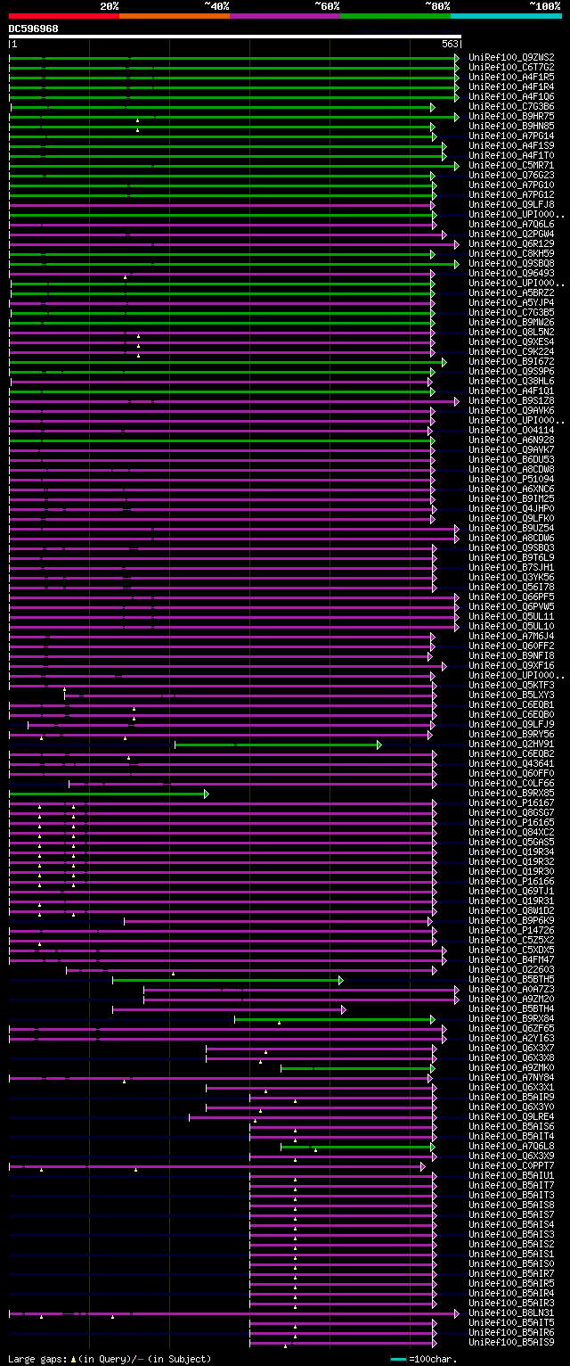The height and width of the screenshot is (1366, 570).
Task: Select hit UniRef100_Q43641
Action: (x=511, y=763)
